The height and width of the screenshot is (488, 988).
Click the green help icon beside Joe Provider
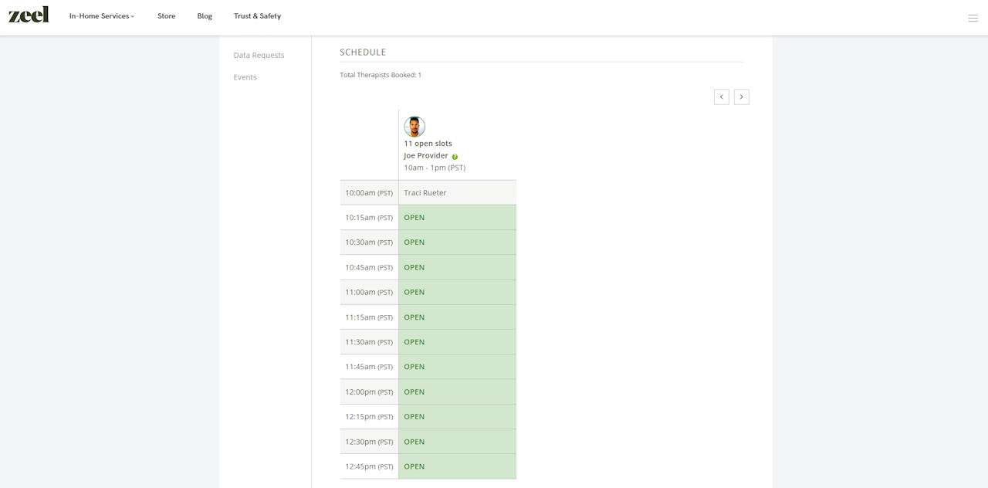[455, 157]
